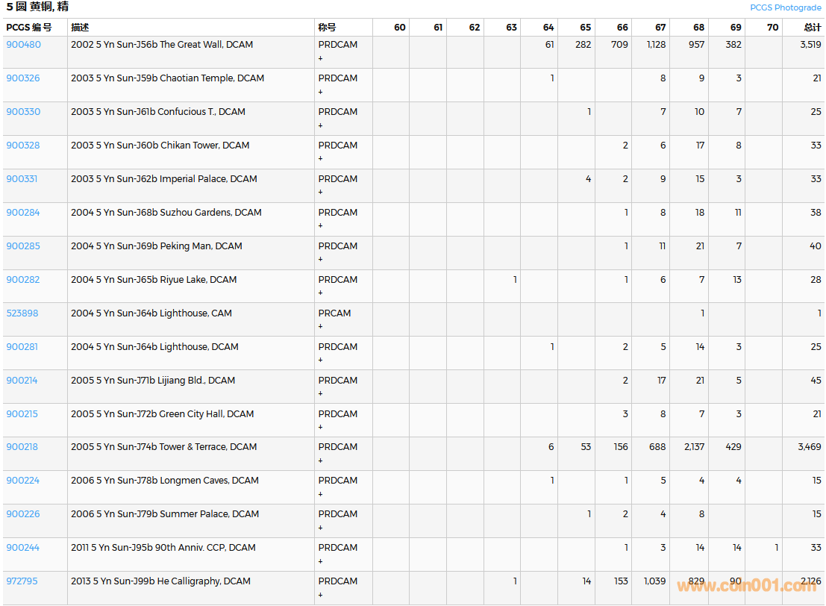
Task: Click the 称号 column header
Action: [x=327, y=28]
